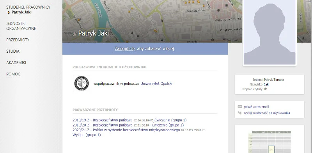Screen dimensions: 312x153
Task: Click the 'Zaloguj się' login link
Action: (x=125, y=49)
